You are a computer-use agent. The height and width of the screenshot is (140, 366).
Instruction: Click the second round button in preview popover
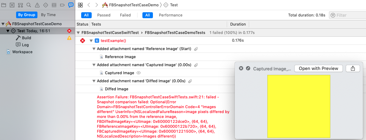(x=248, y=68)
